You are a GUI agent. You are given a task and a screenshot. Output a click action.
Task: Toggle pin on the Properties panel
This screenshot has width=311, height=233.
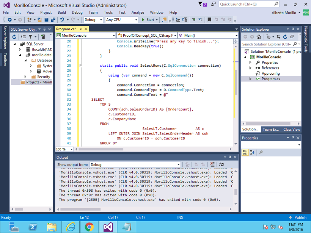(x=293, y=138)
